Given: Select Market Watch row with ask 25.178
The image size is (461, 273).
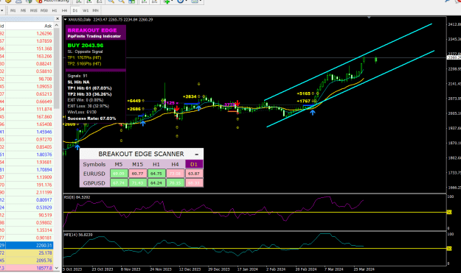Looking at the screenshot, I should (27, 253).
